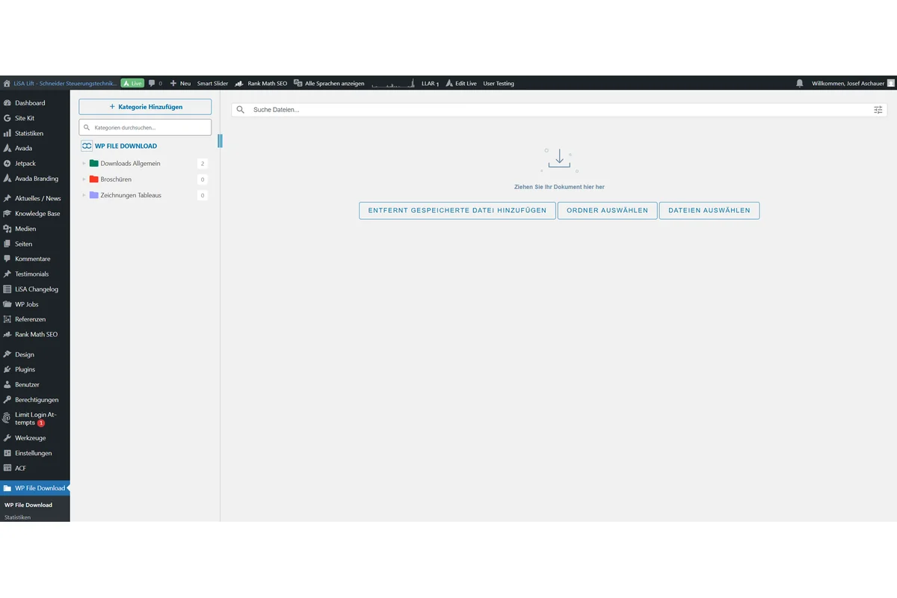
Task: Click the Kategorie Hinzufügen button
Action: [145, 107]
